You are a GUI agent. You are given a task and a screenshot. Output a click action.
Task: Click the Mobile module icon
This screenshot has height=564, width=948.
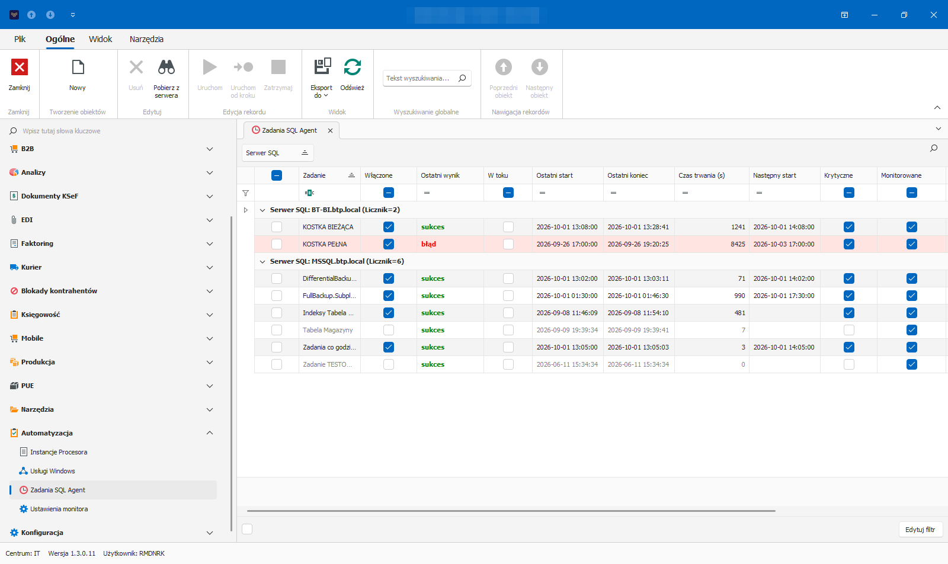click(x=14, y=338)
